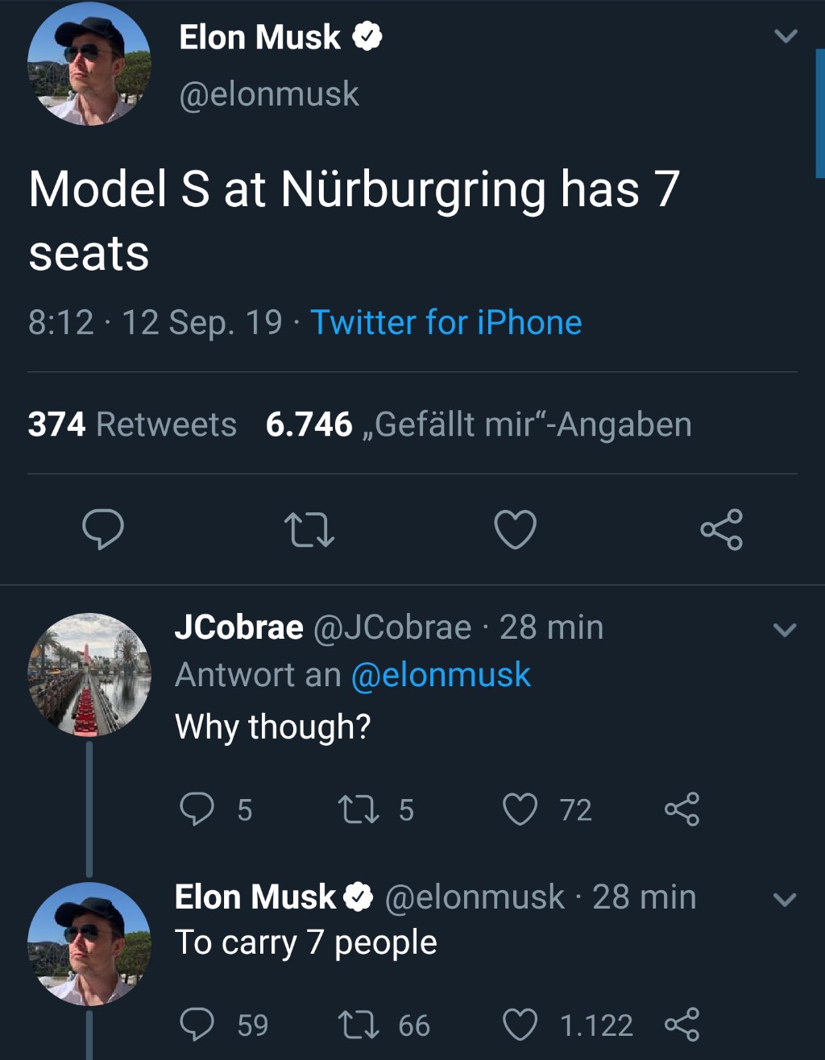Like the main Model S tweet

coord(515,531)
